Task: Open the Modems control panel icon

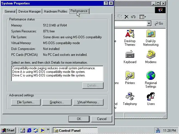Action: click(x=151, y=57)
